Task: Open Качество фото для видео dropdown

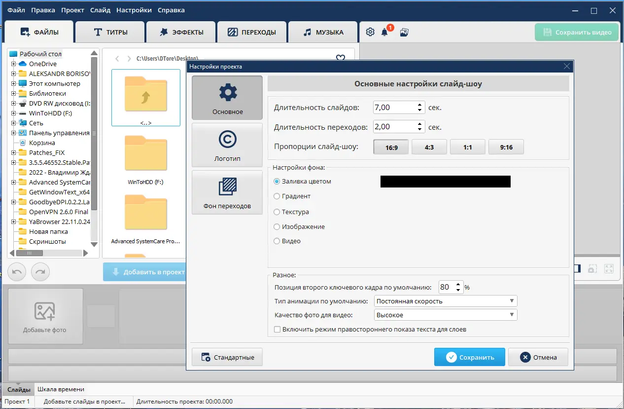Action: [445, 315]
